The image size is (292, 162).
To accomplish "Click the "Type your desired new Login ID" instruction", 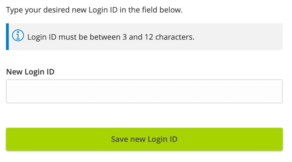I will click(x=94, y=10).
